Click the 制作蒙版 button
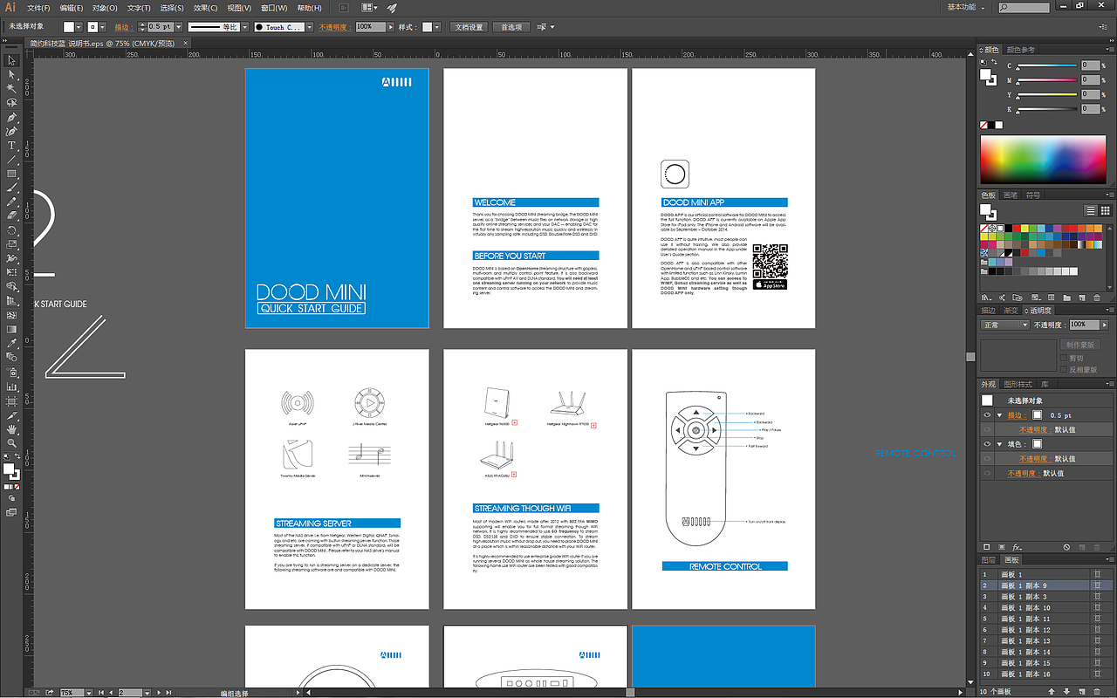The height and width of the screenshot is (698, 1117). [1079, 345]
